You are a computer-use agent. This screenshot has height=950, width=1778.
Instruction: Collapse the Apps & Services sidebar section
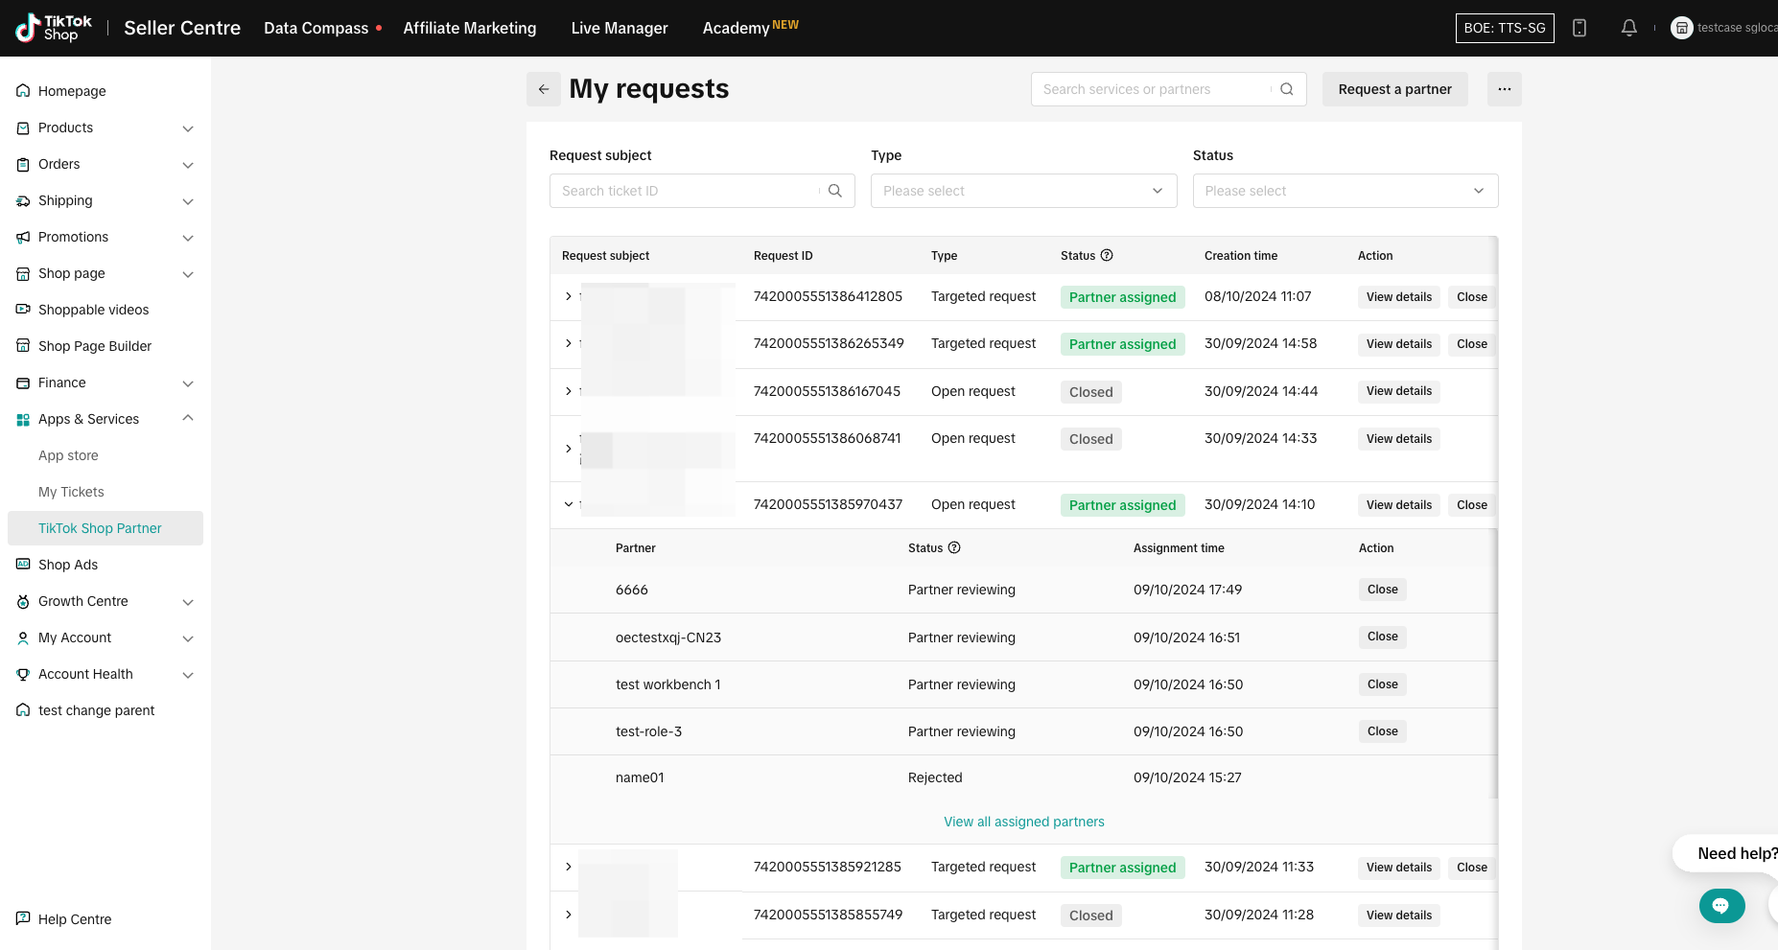click(188, 418)
